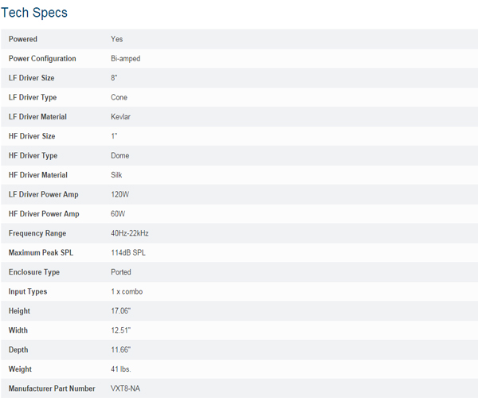478x398 pixels.
Task: Select the 120W LF power amp value
Action: (x=119, y=194)
